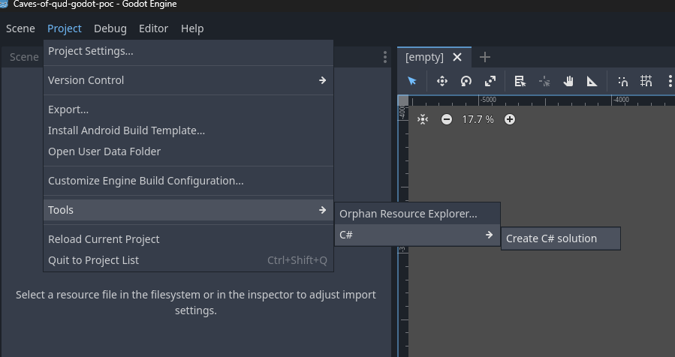Expand the Version Control submenu
675x357 pixels.
click(x=187, y=80)
